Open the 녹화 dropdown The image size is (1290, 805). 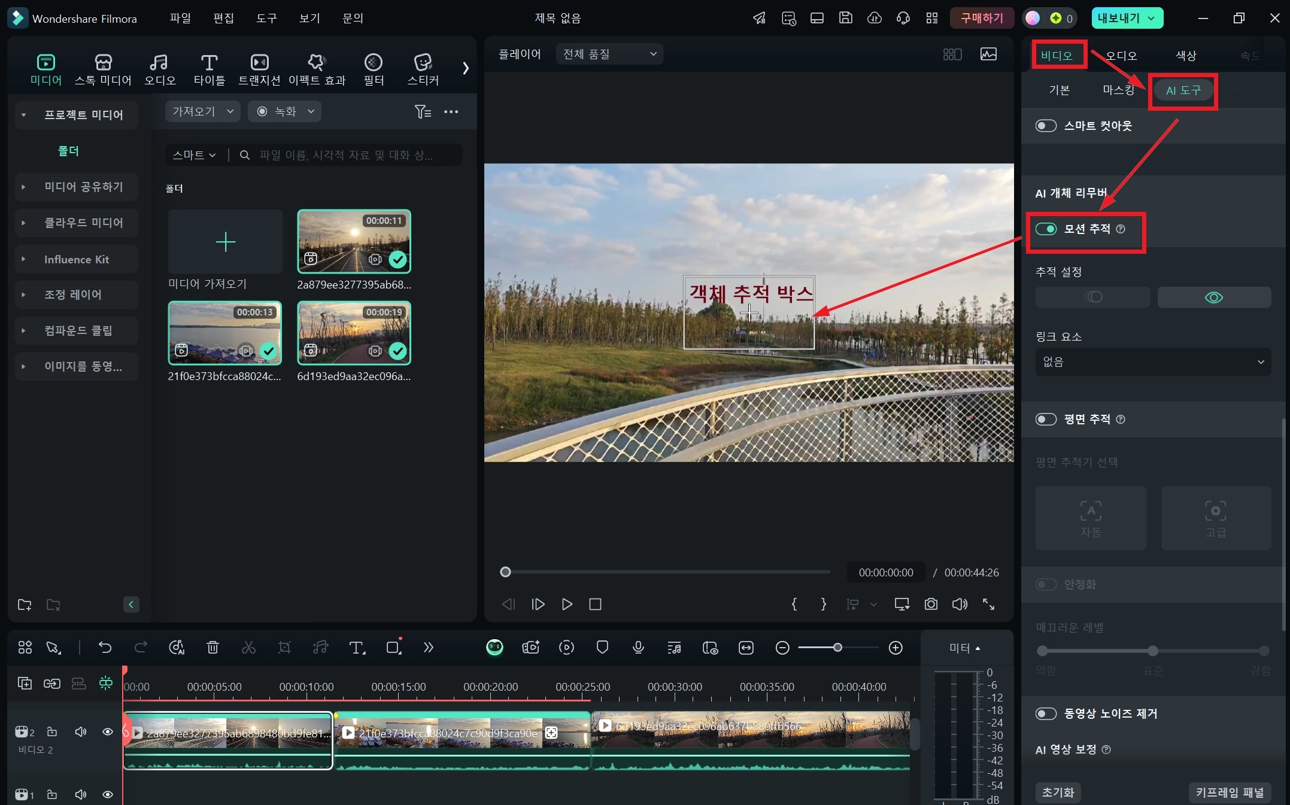coord(285,111)
